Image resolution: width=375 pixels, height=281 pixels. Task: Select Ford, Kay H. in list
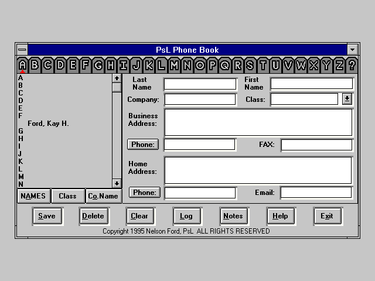coord(48,124)
